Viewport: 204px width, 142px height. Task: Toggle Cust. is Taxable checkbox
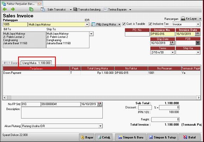pyautogui.click(x=124, y=24)
